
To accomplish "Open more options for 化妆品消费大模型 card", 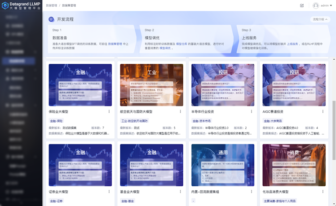I will (323, 192).
